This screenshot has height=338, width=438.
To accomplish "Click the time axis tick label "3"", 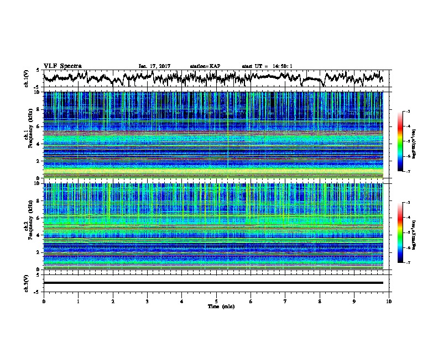I will point(147,302).
